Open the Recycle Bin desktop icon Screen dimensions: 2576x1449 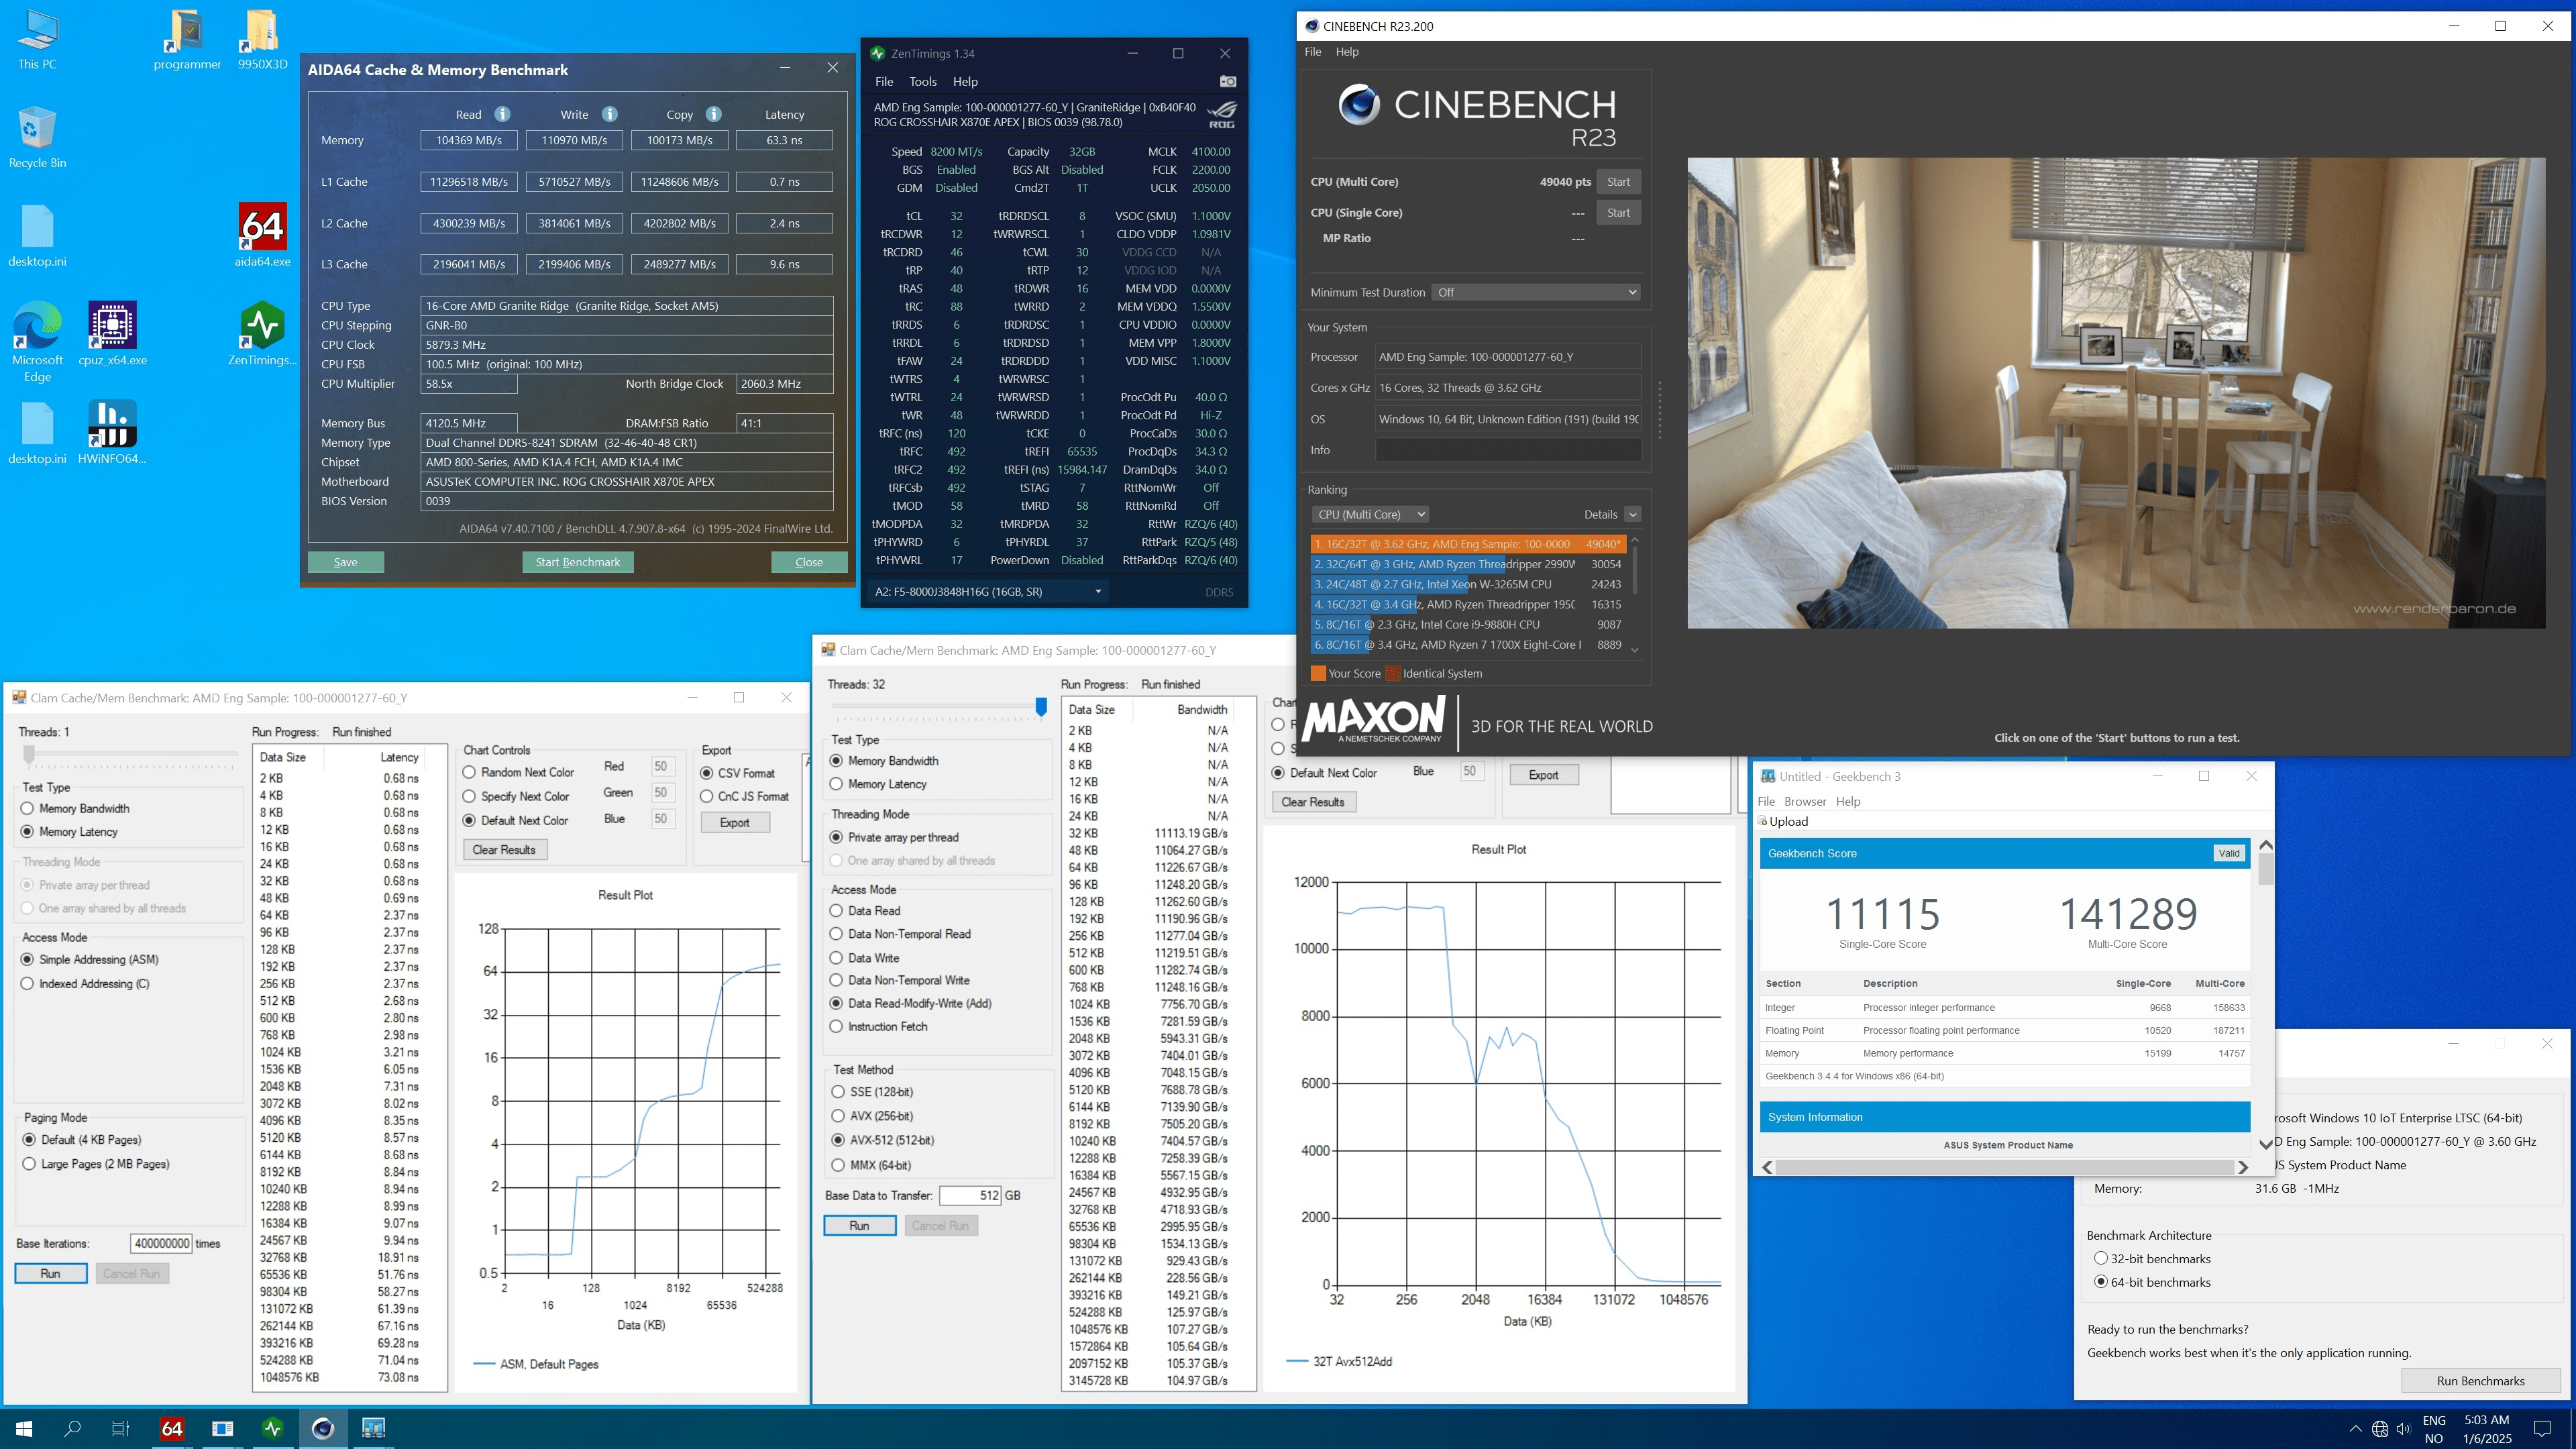click(37, 138)
